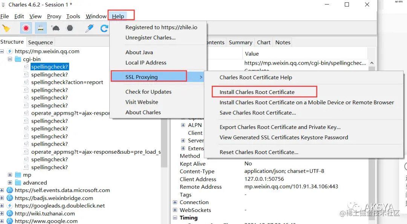Click the Charles app icon in title bar

pyautogui.click(x=3, y=5)
